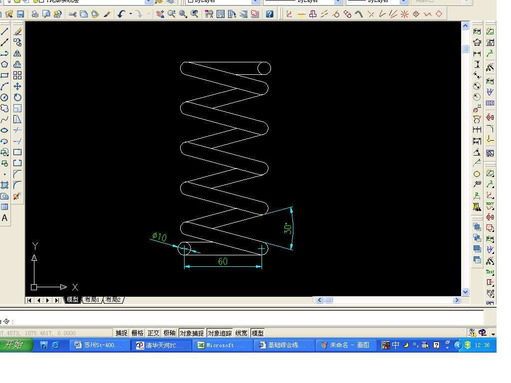The width and height of the screenshot is (511, 383).
Task: Click the vertical scrollbar down arrow
Action: (x=466, y=292)
